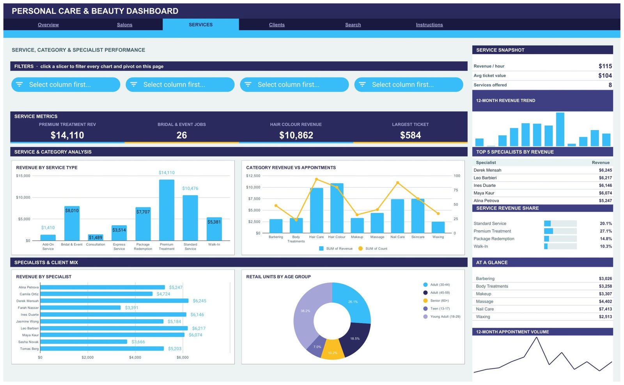Screen dimensions: 624x385
Task: Open the first 'Select column first...' slicer
Action: tap(66, 85)
